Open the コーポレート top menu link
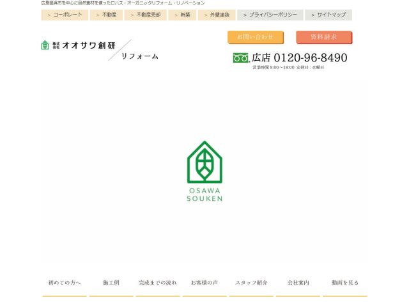409x307 pixels. pos(65,15)
